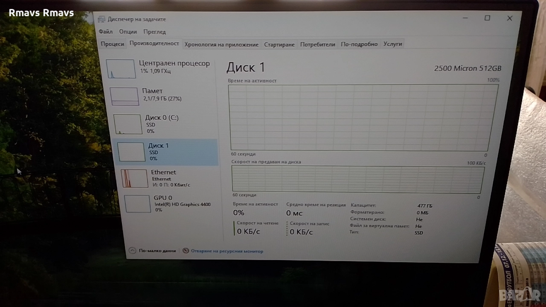Open the Опции menu

[x=128, y=32]
